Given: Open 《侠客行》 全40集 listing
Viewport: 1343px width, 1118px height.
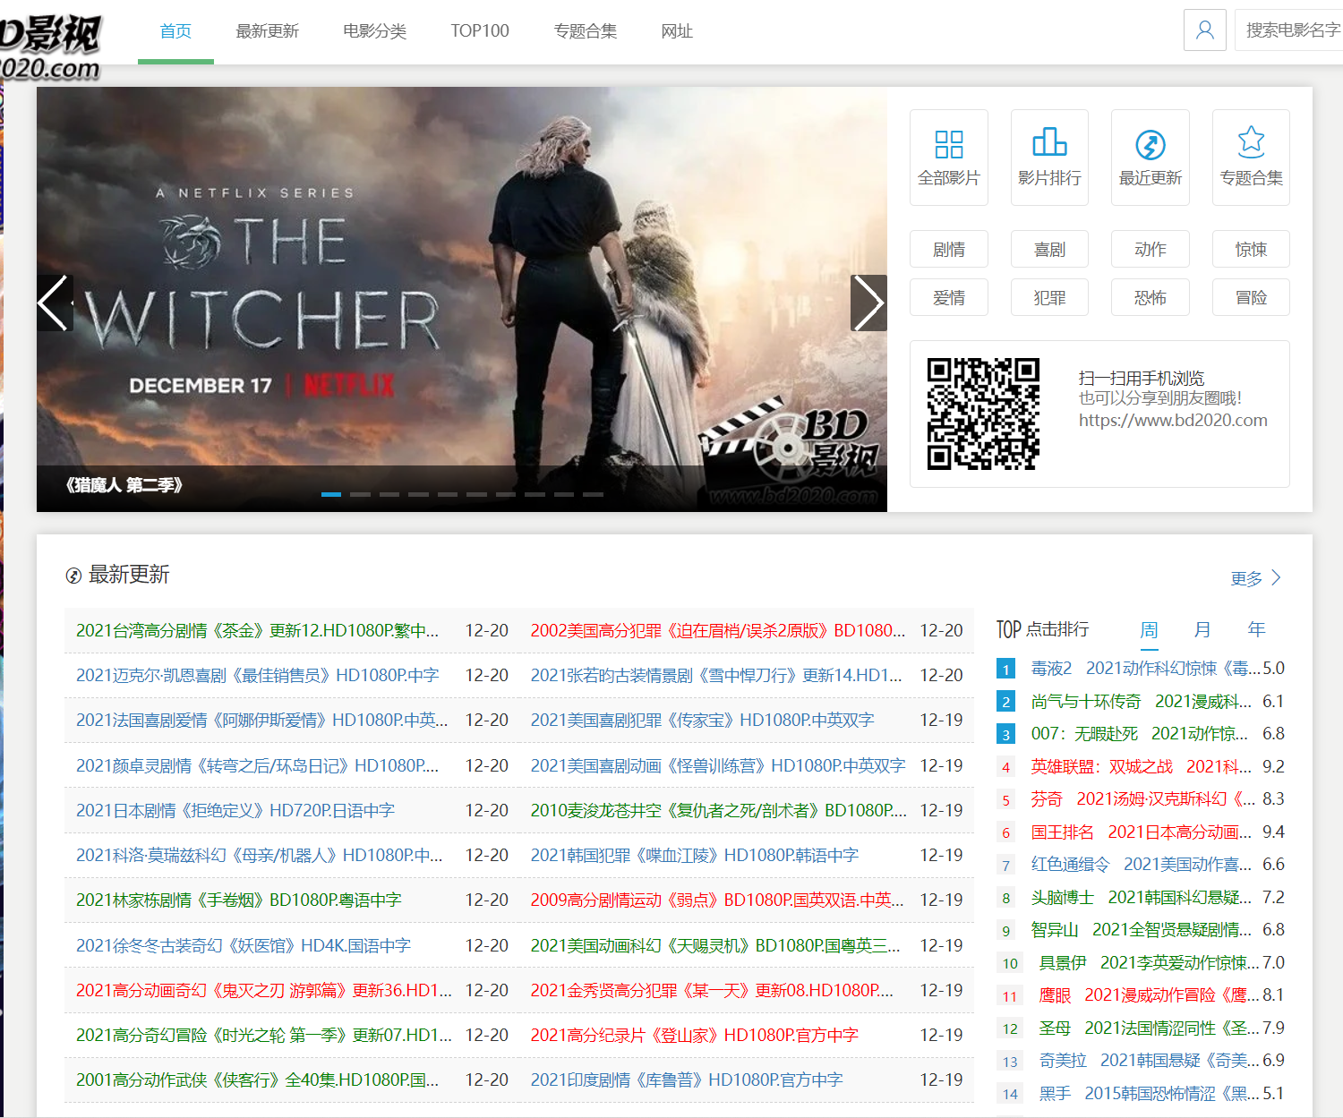Looking at the screenshot, I should (257, 1080).
